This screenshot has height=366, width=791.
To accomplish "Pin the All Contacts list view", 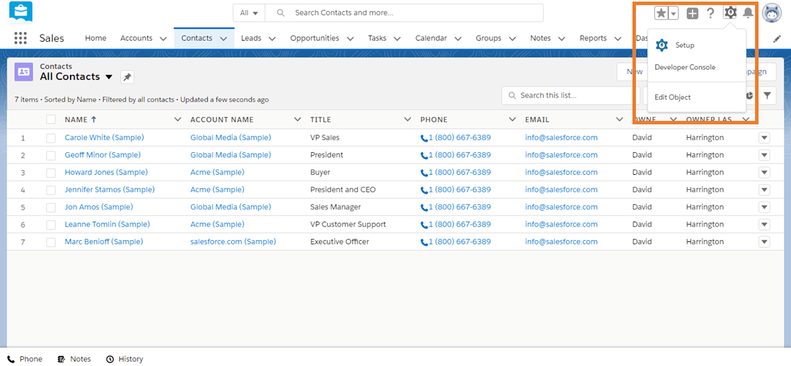I will 127,77.
